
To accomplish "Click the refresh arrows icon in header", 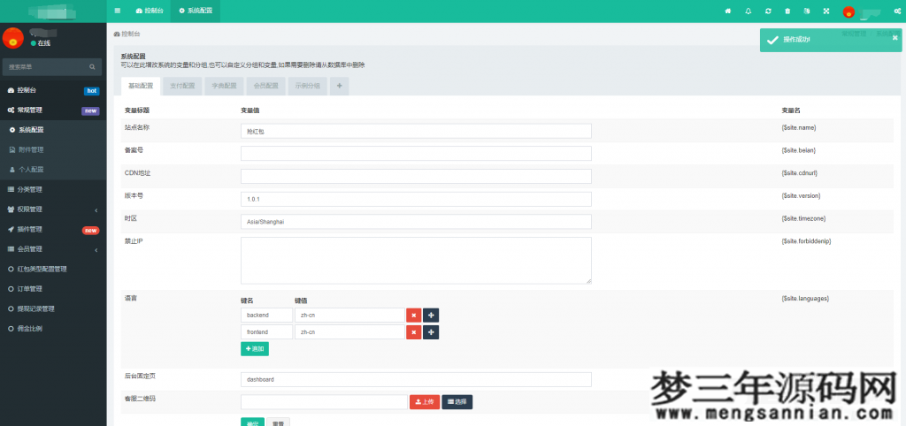I will tap(768, 11).
